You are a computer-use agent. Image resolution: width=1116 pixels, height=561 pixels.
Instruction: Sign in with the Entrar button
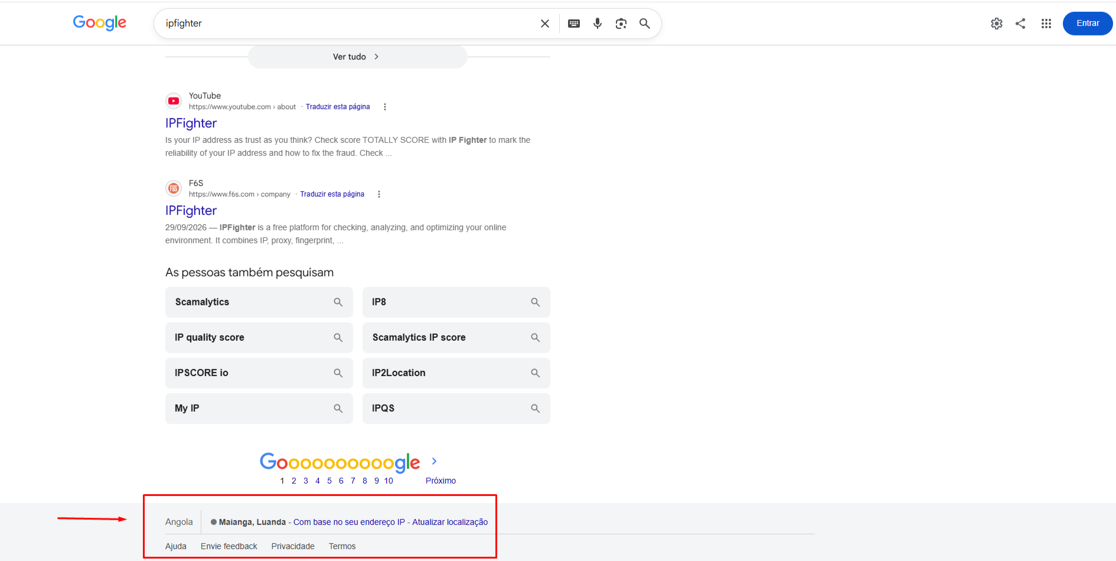pos(1088,24)
